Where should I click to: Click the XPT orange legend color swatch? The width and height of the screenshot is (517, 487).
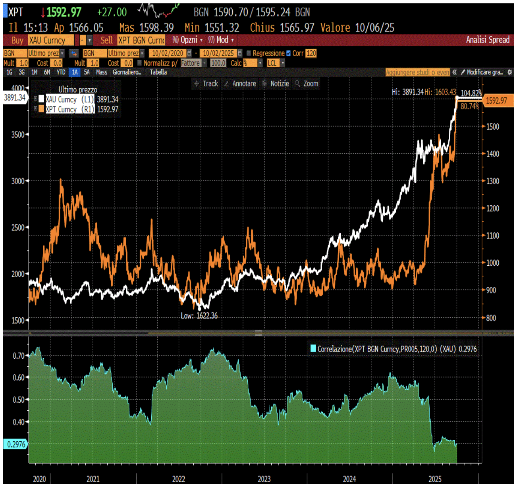click(41, 109)
